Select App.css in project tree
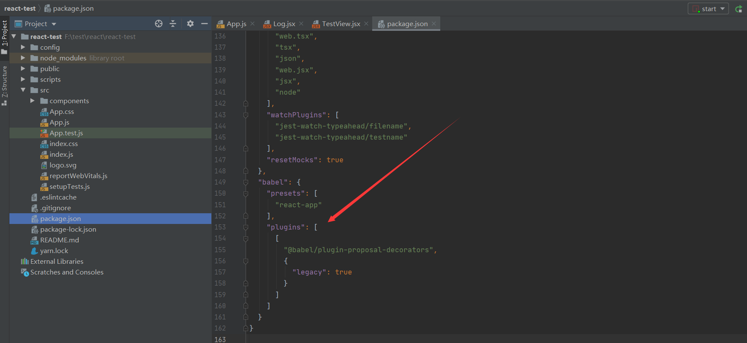747x343 pixels. pyautogui.click(x=62, y=111)
